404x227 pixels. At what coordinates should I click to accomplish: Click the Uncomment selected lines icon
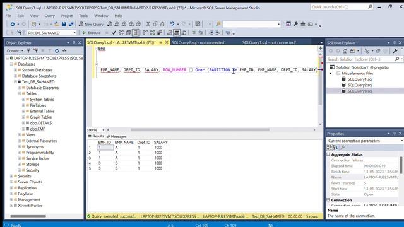(201, 33)
